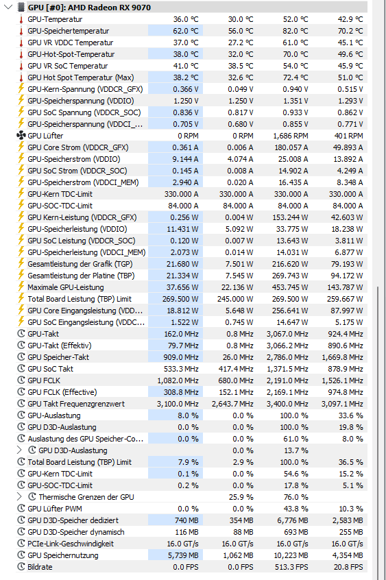The height and width of the screenshot is (580, 386).
Task: Click clock icon beside GPU SoC Takt
Action: coord(21,369)
